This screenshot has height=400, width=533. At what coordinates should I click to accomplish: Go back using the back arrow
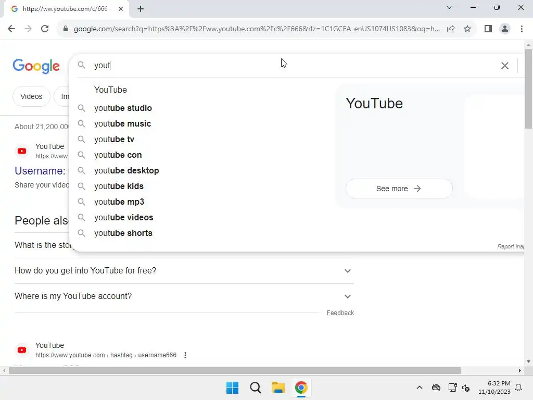tap(11, 29)
